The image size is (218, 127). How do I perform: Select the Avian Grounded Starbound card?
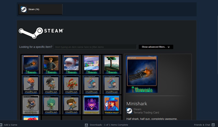point(51,84)
